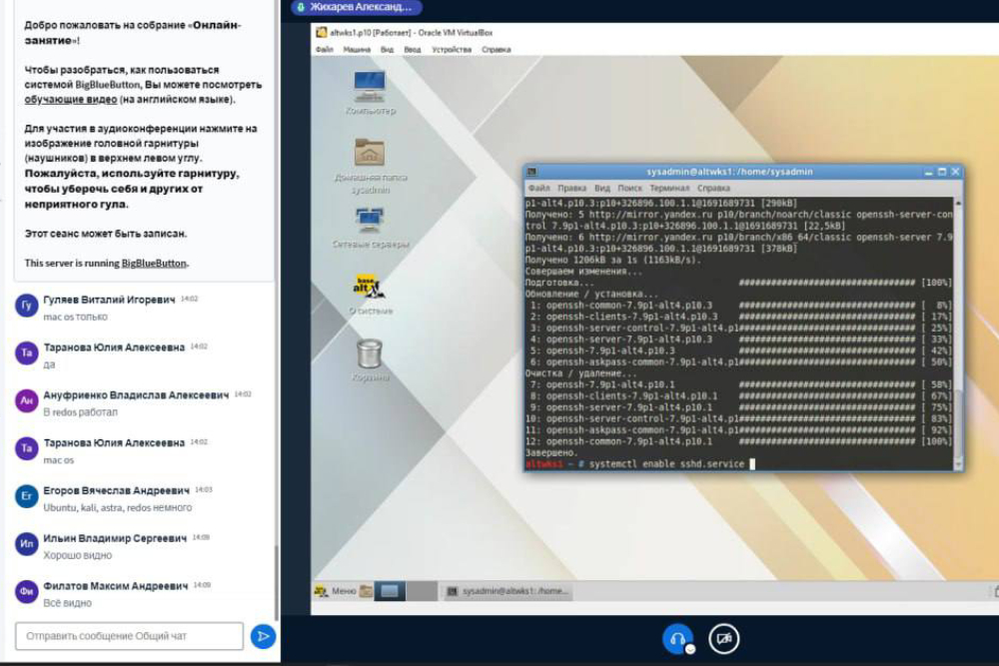Click the share webcam button
This screenshot has width=999, height=666.
click(723, 638)
